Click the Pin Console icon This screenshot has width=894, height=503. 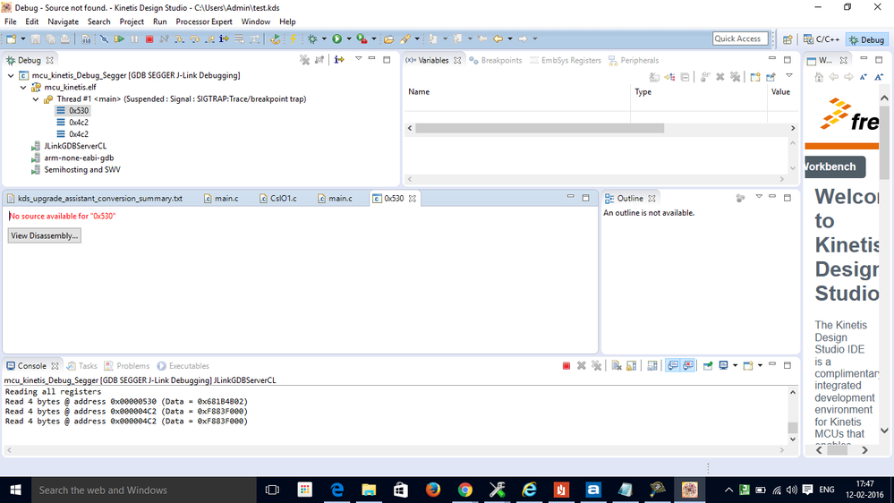click(708, 365)
